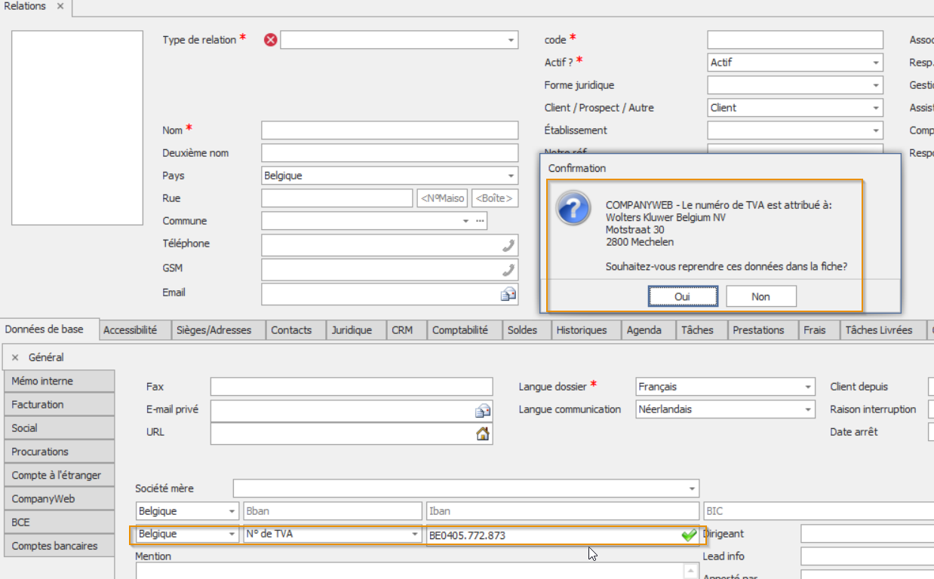The width and height of the screenshot is (934, 579).
Task: Click the Iban input field
Action: [x=564, y=511]
